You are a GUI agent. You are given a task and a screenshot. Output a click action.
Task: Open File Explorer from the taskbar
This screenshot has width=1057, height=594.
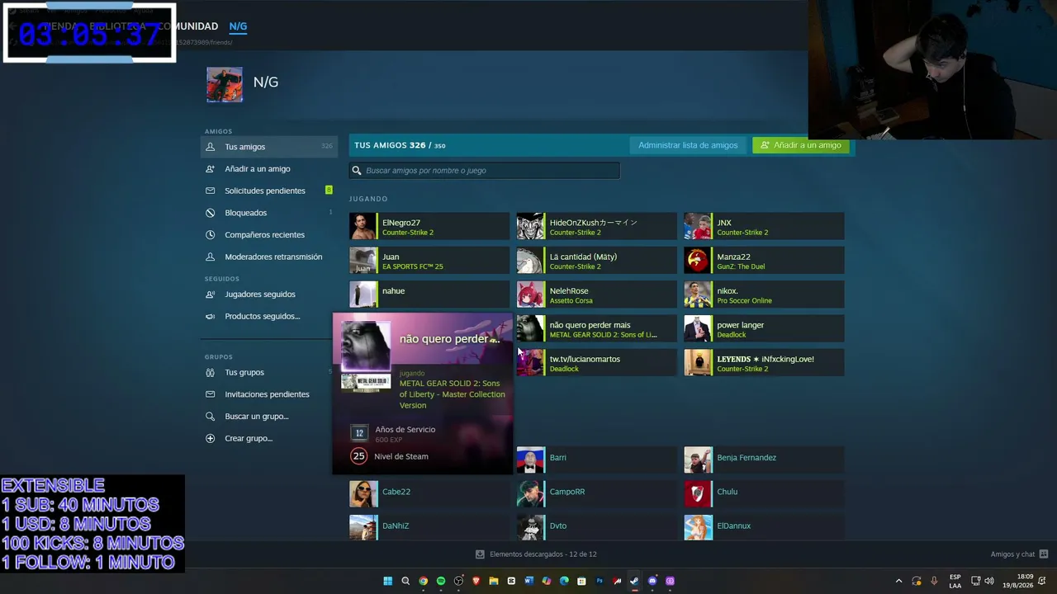click(x=494, y=581)
